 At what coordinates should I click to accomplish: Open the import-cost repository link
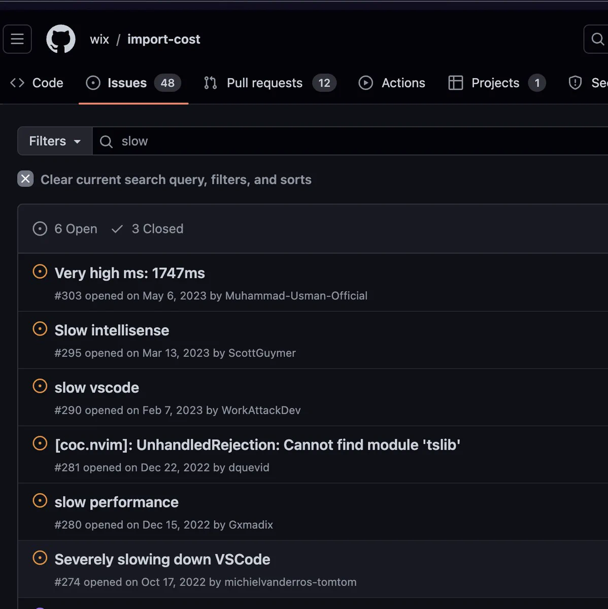(x=163, y=39)
